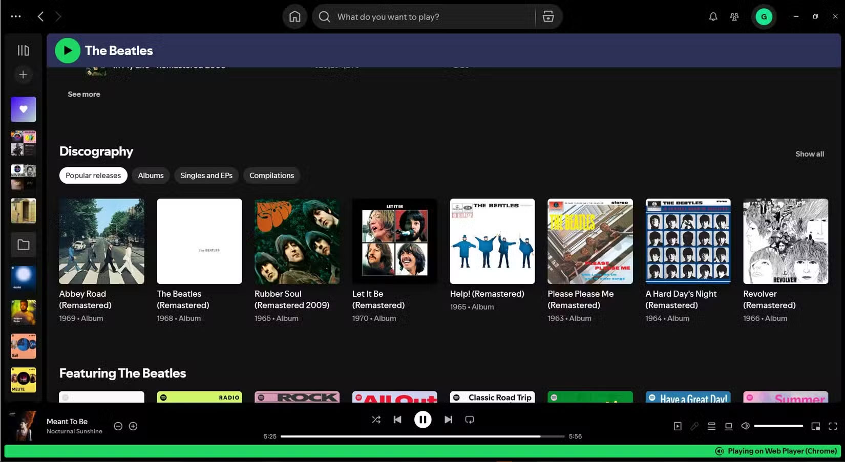
Task: Open lyrics for the current track
Action: [x=695, y=426]
